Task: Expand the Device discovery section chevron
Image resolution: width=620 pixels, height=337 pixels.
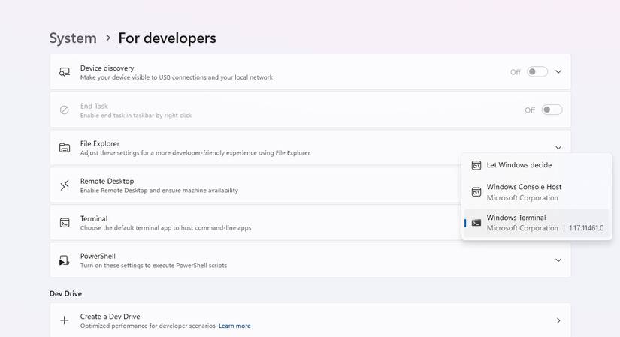Action: point(558,72)
